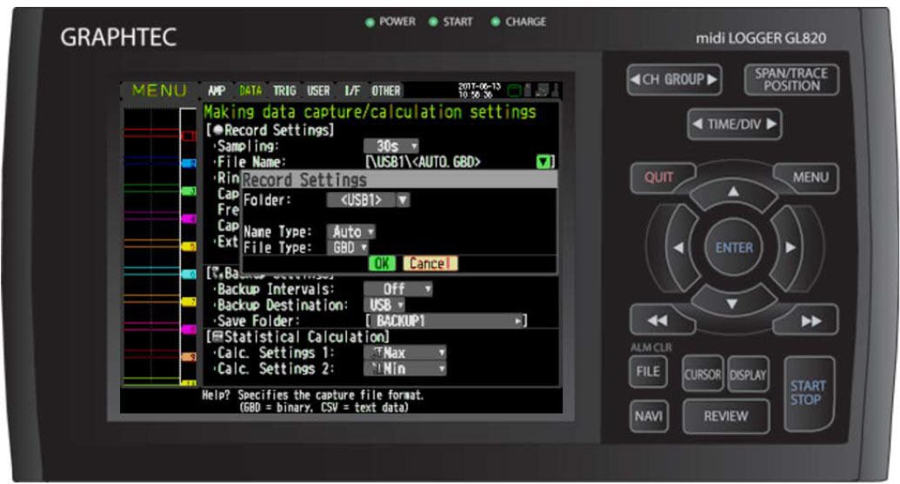
Task: Click the START indicator LED
Action: coord(433,22)
